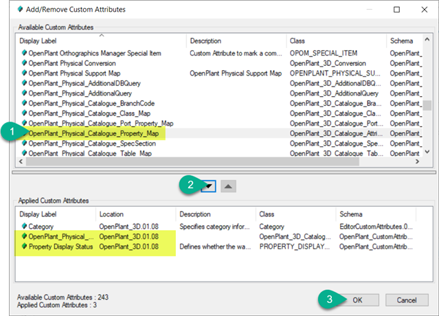
Task: Click the icon beside the applied Category attribute
Action: click(24, 226)
